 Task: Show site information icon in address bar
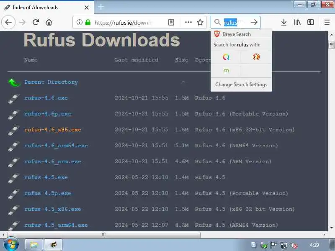coord(79,22)
